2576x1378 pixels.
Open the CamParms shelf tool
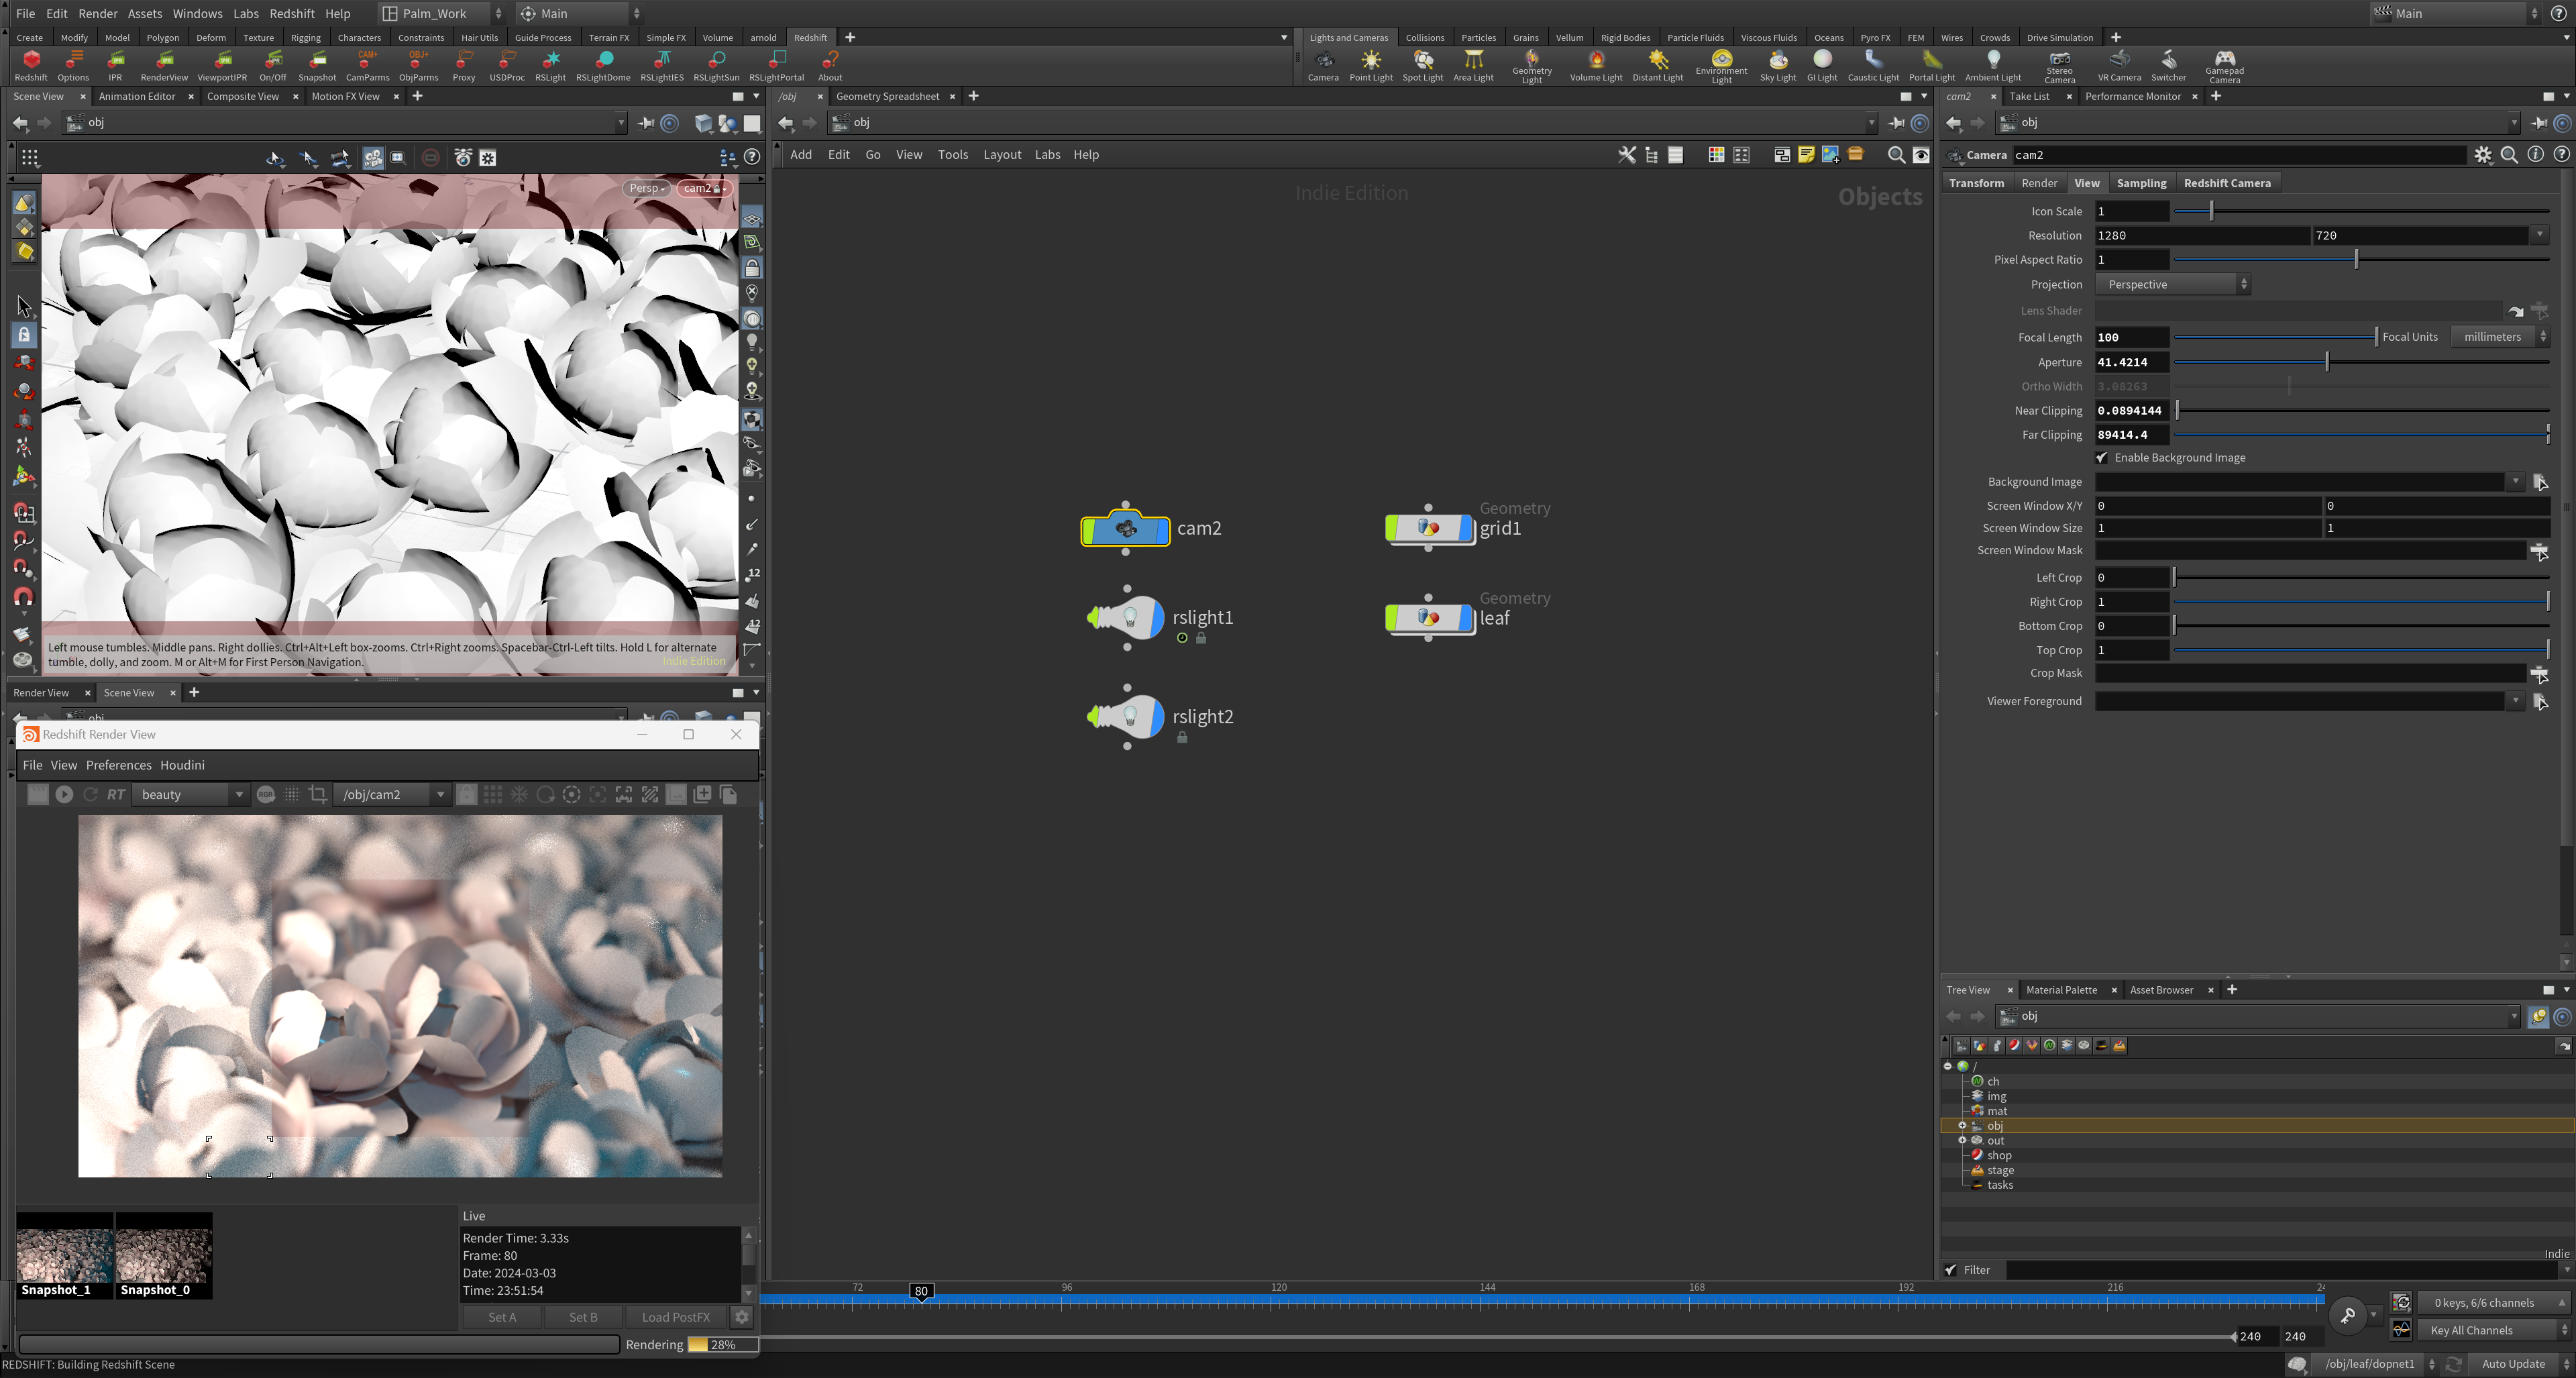367,66
